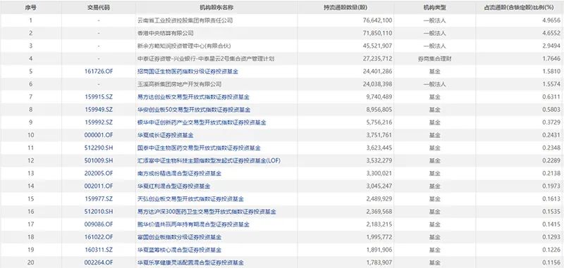Open 富国创业板指数分级证券投资基金 link
564x268 pixels.
point(180,237)
